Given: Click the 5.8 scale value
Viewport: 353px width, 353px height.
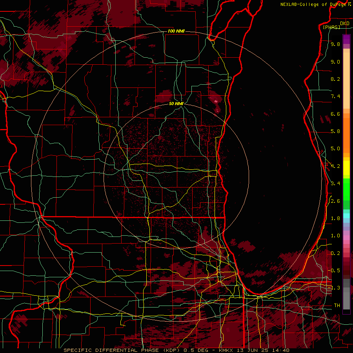Looking at the screenshot, I should pos(335,131).
